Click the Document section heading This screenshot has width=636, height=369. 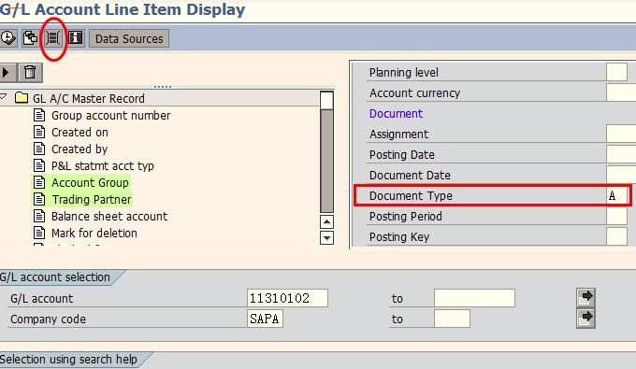[x=396, y=113]
